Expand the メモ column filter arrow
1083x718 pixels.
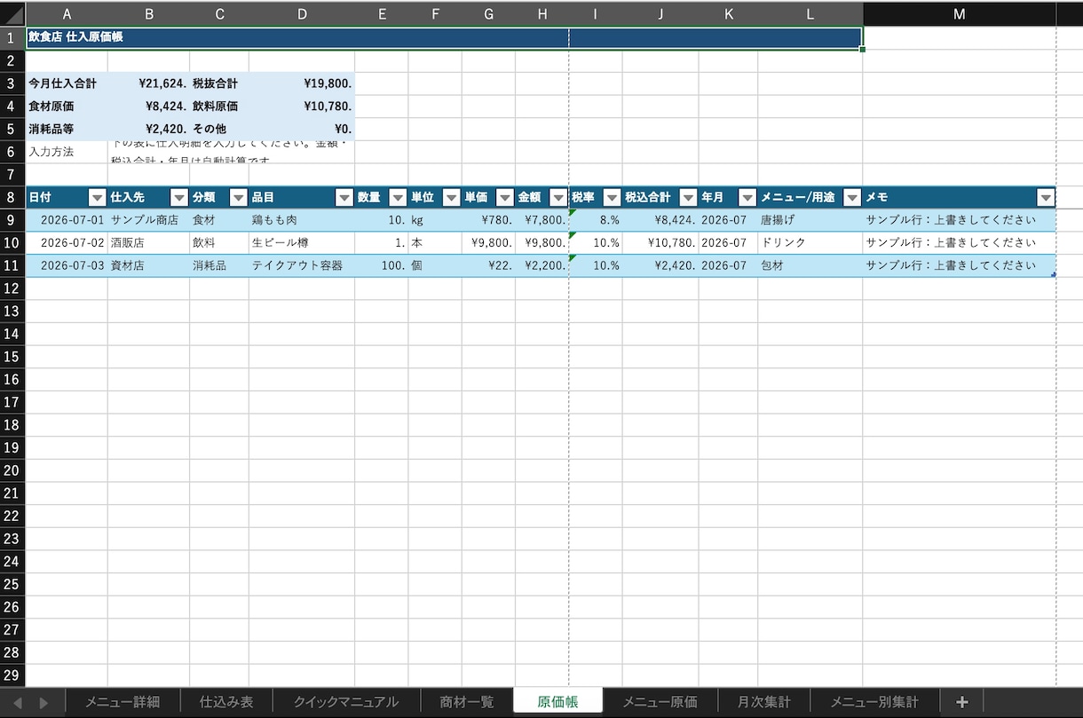(x=1046, y=198)
